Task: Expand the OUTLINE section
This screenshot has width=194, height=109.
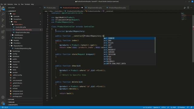Action: tap(24, 100)
